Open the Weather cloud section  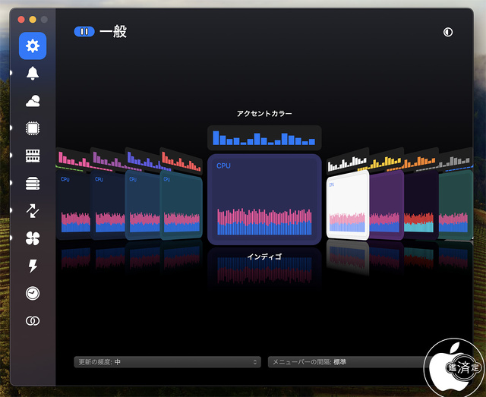tap(33, 101)
